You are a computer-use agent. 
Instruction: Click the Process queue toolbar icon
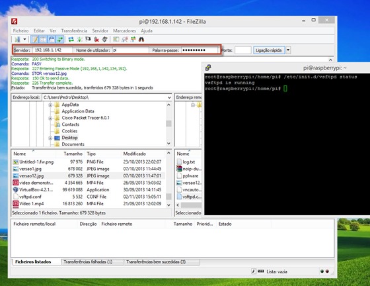[x=79, y=40]
